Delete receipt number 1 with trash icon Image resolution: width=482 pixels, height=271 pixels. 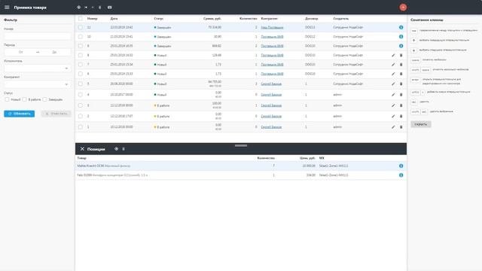point(401,127)
